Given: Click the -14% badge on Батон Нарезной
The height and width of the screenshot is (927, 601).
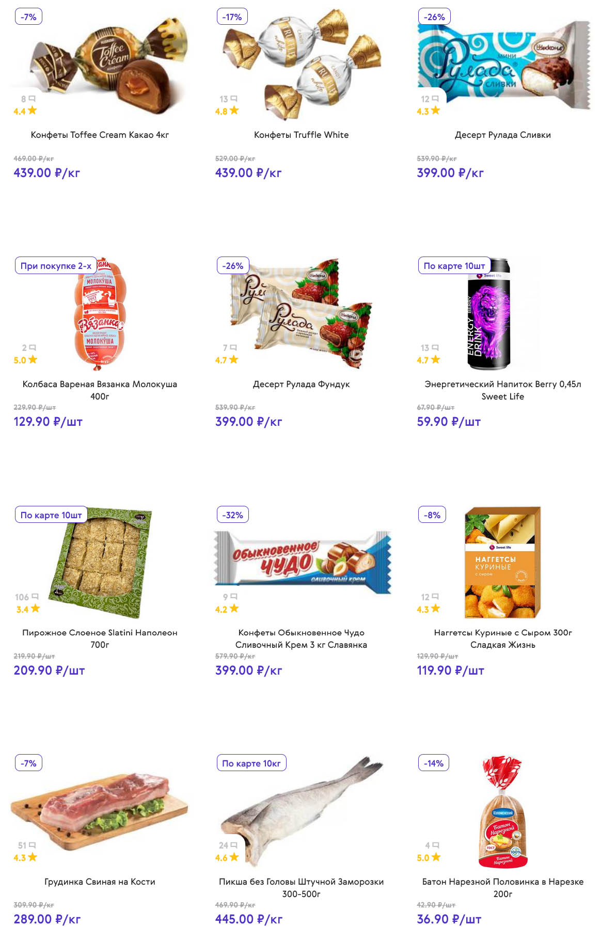Looking at the screenshot, I should [x=434, y=763].
